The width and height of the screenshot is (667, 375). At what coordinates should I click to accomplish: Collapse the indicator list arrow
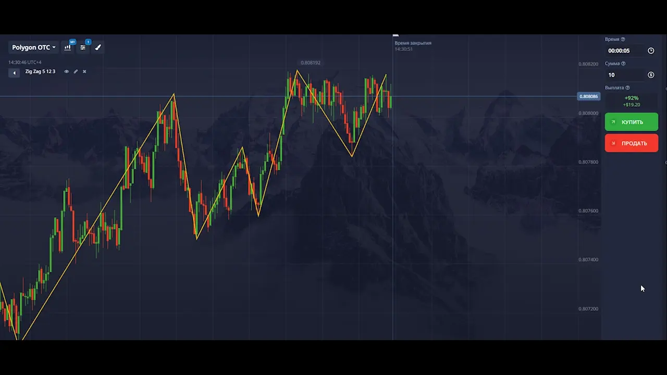14,73
